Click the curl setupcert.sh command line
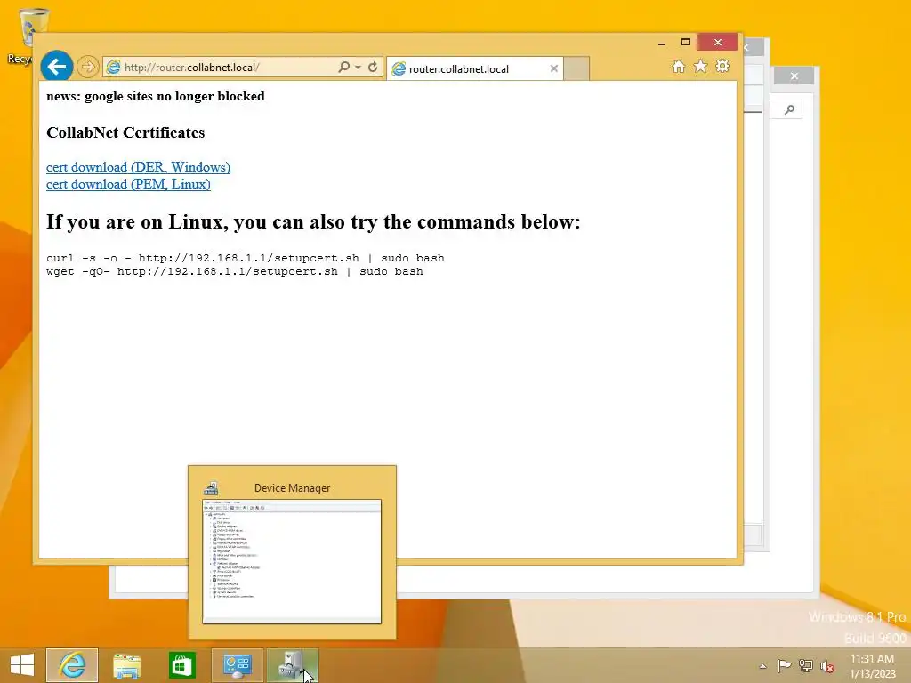911x683 pixels. 246,258
